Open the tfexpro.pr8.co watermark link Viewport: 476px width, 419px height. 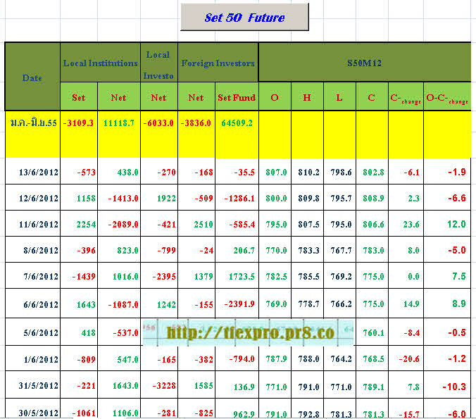coord(248,332)
